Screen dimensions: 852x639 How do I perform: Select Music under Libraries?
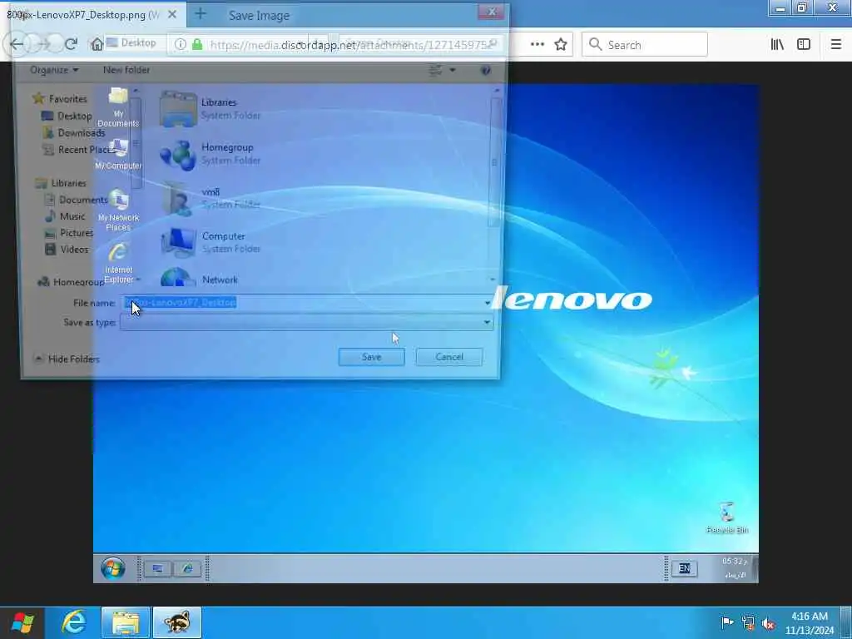click(x=65, y=216)
